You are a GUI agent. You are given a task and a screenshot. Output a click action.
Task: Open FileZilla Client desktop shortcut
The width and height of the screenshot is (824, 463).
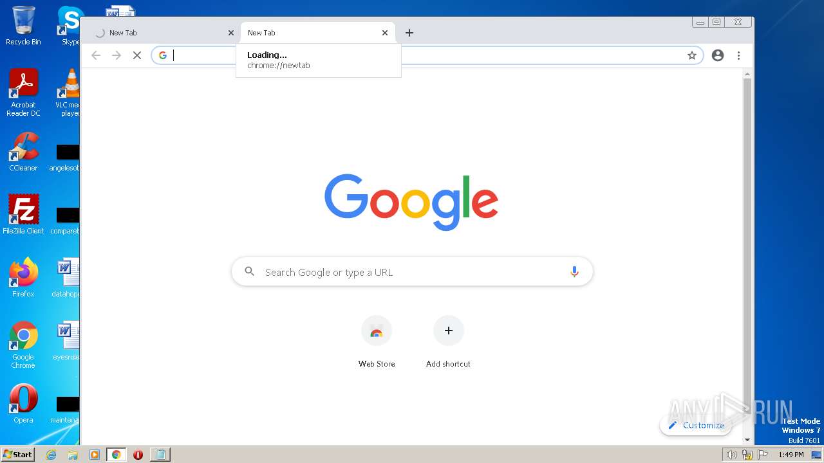(23, 214)
